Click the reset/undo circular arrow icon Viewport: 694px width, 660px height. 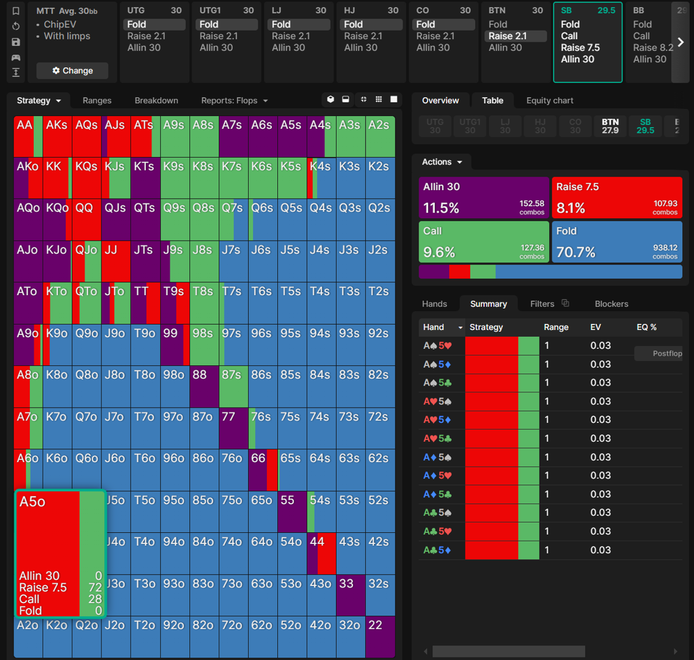click(16, 26)
